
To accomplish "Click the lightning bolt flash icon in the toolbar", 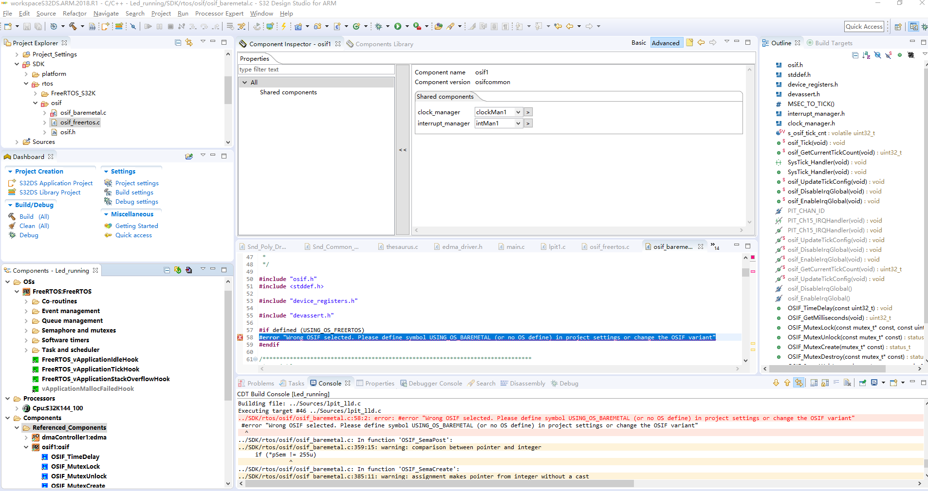I will [x=284, y=26].
